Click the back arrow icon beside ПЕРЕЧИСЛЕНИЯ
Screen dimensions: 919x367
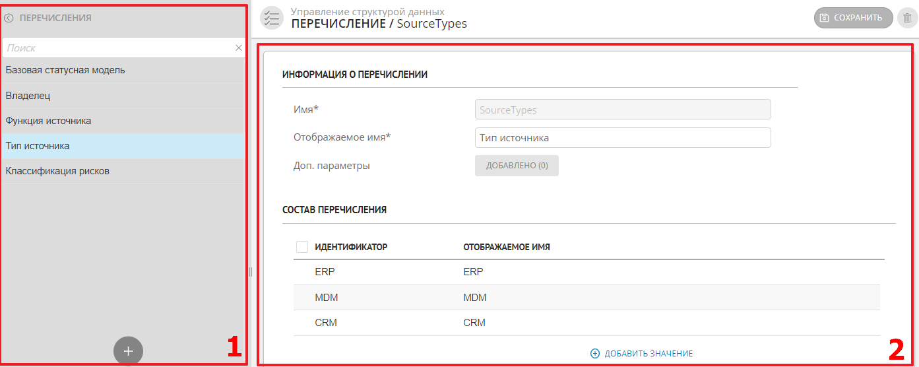coord(9,18)
